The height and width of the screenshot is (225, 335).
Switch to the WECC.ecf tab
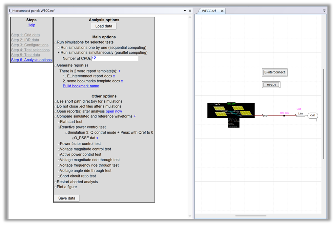click(x=209, y=11)
